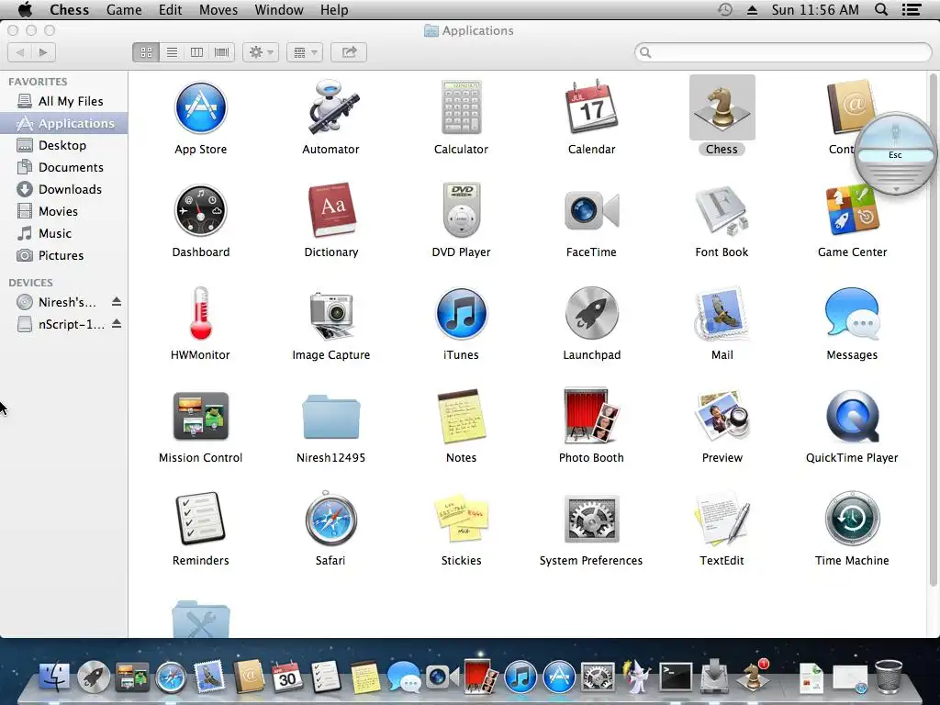This screenshot has height=705, width=940.
Task: Open the Edit menu
Action: (170, 9)
